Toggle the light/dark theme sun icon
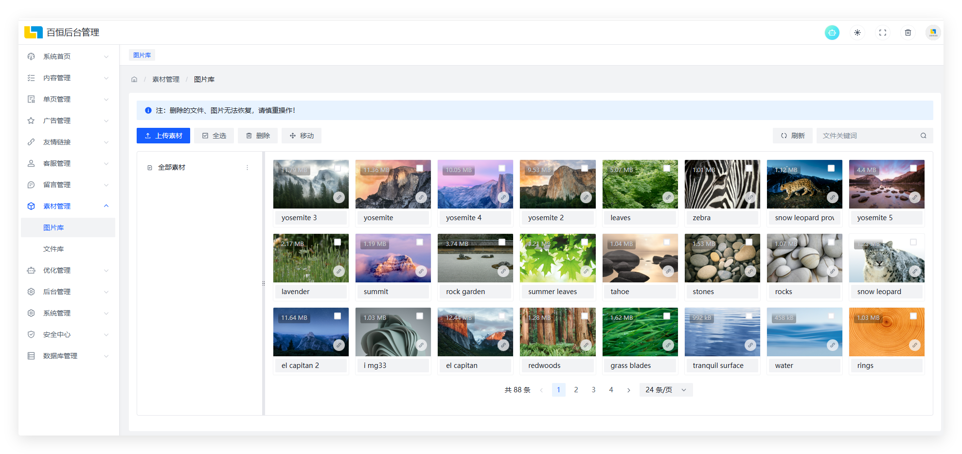 (x=857, y=33)
